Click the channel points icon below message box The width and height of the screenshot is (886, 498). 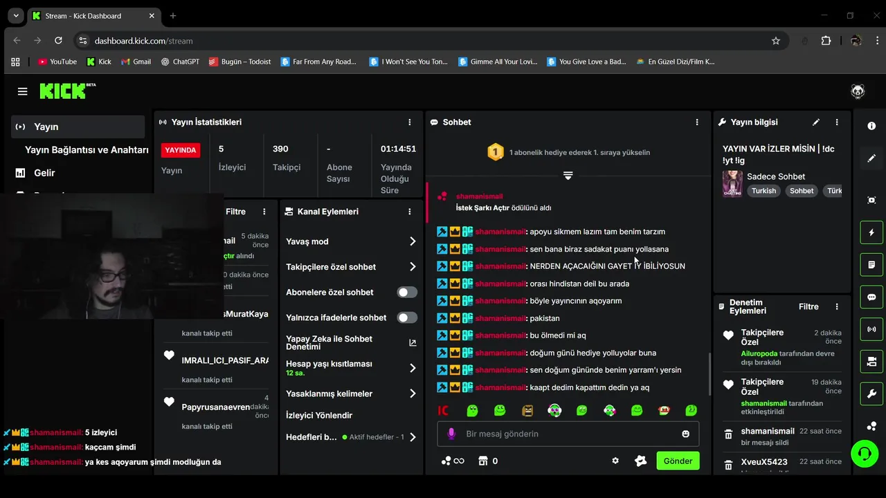[x=453, y=461]
